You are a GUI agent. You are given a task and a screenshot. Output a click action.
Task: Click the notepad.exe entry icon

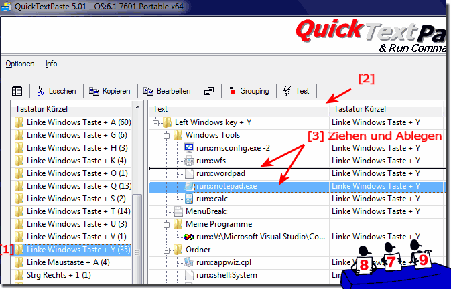[x=189, y=186]
